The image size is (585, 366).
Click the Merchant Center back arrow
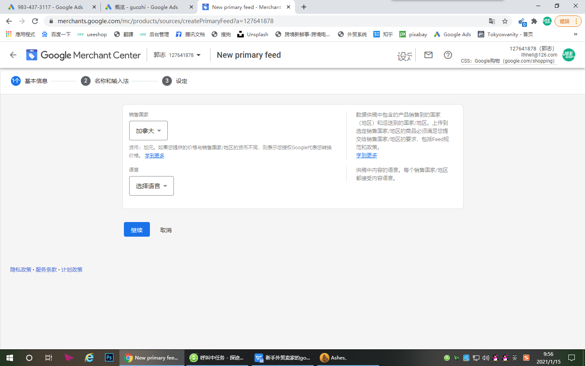coord(13,55)
